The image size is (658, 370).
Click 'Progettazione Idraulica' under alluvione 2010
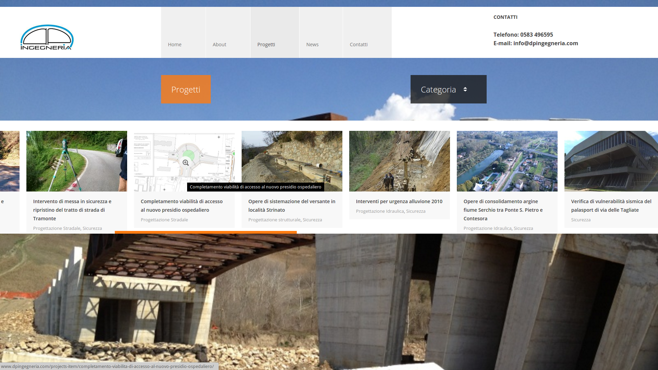[x=380, y=211]
